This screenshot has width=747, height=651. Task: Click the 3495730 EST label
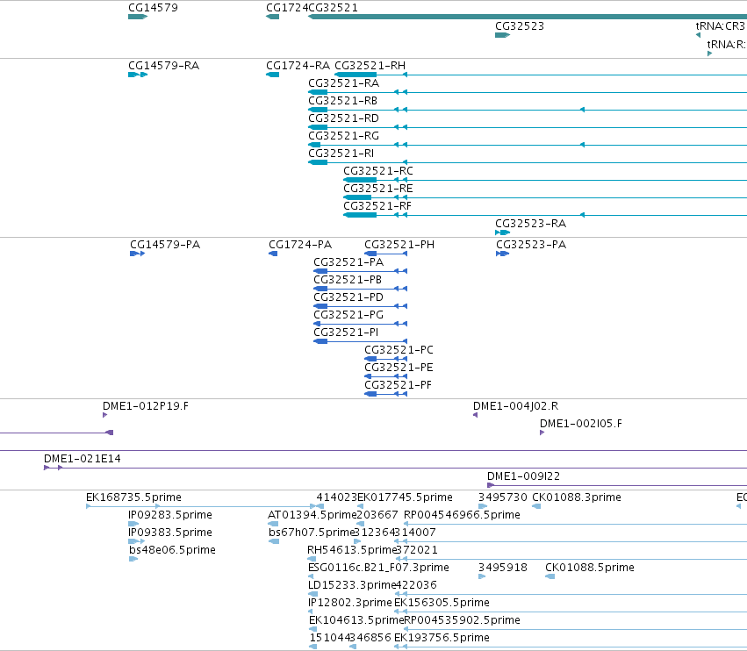tap(503, 497)
